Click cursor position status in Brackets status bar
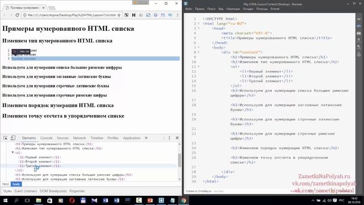This screenshot has width=364, height=205. [x=198, y=191]
